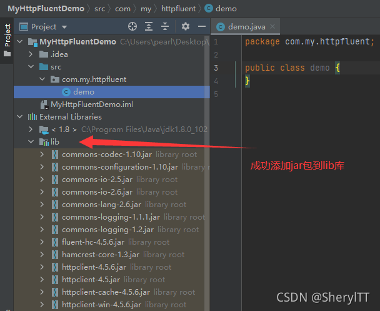The width and height of the screenshot is (380, 311).
Task: Click the Project window icon in panel header
Action: tap(24, 27)
